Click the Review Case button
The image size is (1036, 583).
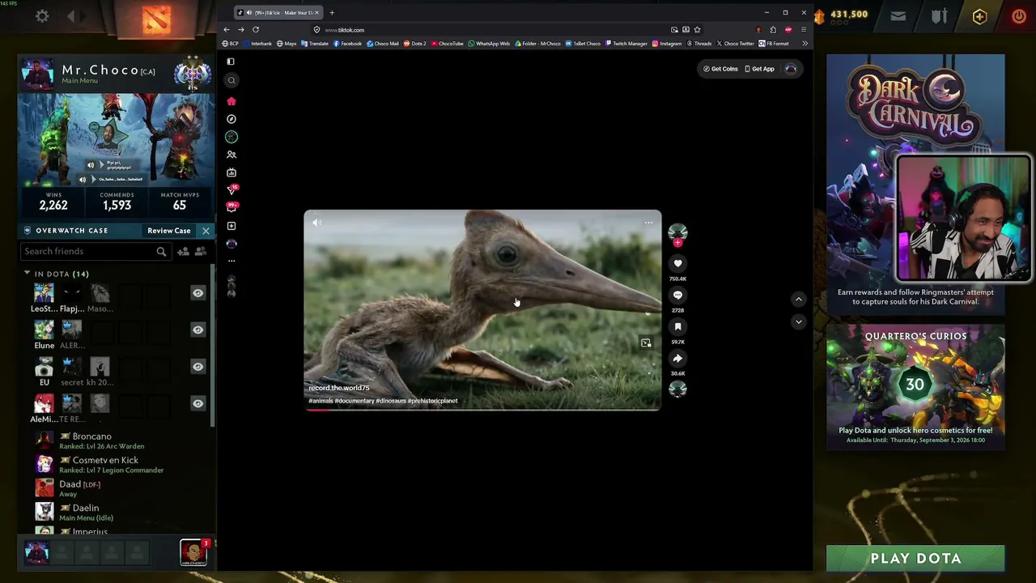pos(169,231)
